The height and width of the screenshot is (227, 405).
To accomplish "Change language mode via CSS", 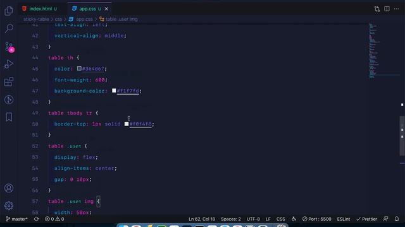I will click(281, 219).
